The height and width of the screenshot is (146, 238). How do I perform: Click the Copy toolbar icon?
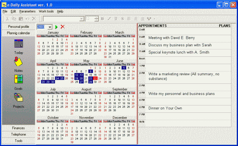tap(14, 19)
